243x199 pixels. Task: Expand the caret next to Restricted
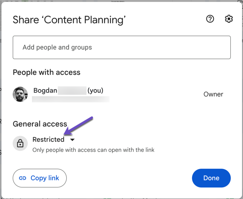point(72,140)
